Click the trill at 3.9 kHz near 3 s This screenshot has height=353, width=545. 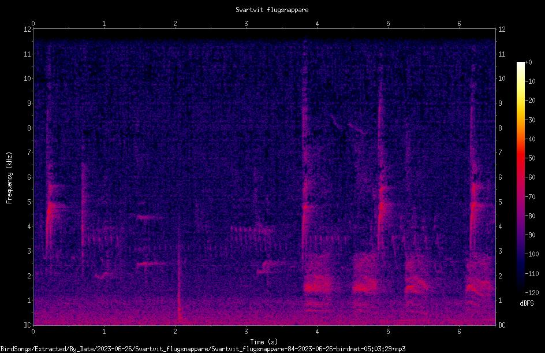point(252,229)
